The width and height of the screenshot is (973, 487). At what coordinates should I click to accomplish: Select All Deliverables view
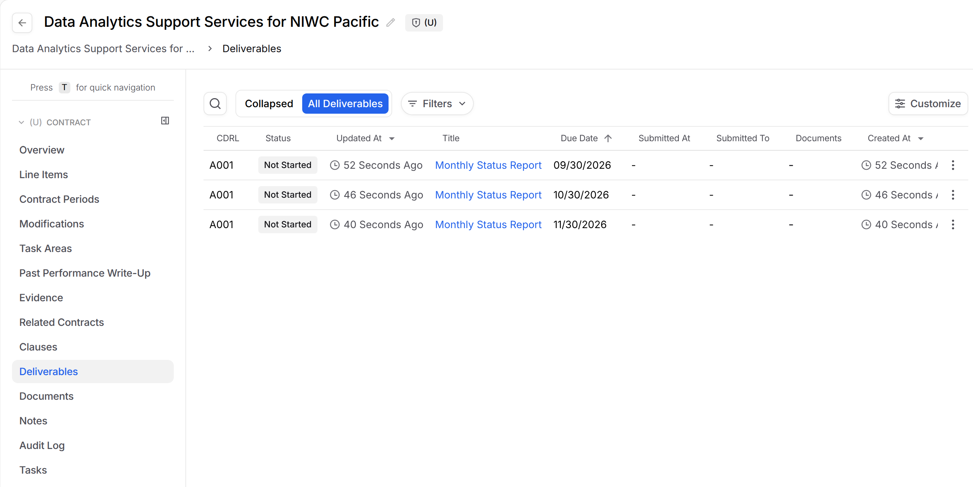tap(345, 104)
